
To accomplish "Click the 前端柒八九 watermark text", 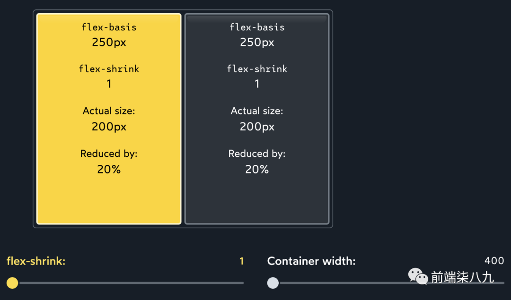I will (x=462, y=277).
